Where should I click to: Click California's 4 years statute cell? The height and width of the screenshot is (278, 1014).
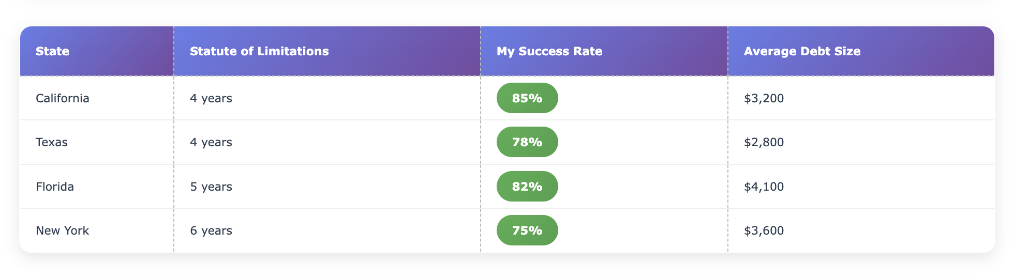[327, 98]
